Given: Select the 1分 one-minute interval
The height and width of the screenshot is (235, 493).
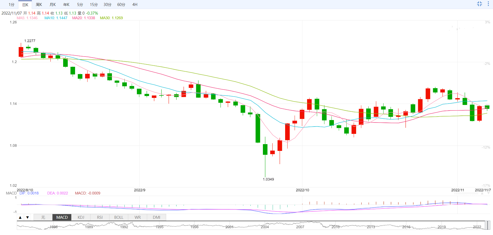Looking at the screenshot, I should tap(11, 5).
